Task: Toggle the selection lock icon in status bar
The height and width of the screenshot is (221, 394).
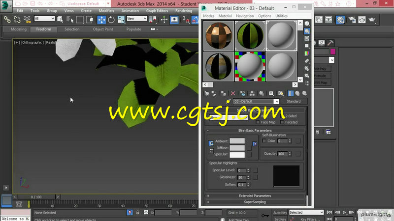Action: (x=138, y=213)
